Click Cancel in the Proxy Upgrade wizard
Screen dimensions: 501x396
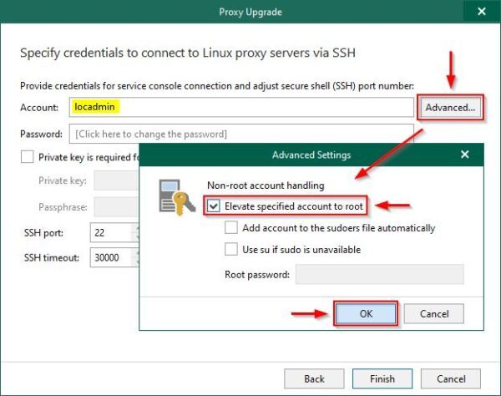pos(451,378)
